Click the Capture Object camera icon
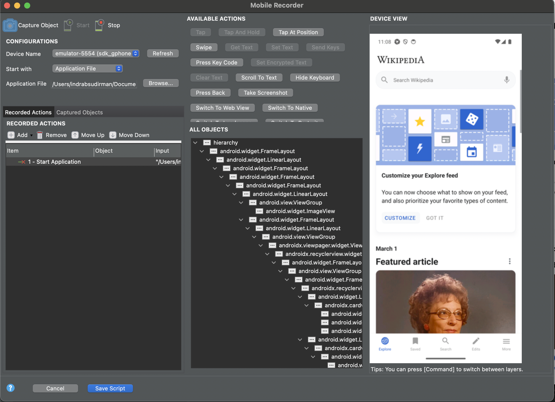 coord(10,25)
